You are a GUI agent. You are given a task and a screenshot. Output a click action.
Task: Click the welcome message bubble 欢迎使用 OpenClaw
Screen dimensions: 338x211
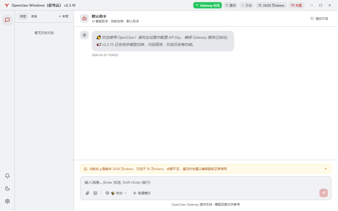point(163,41)
